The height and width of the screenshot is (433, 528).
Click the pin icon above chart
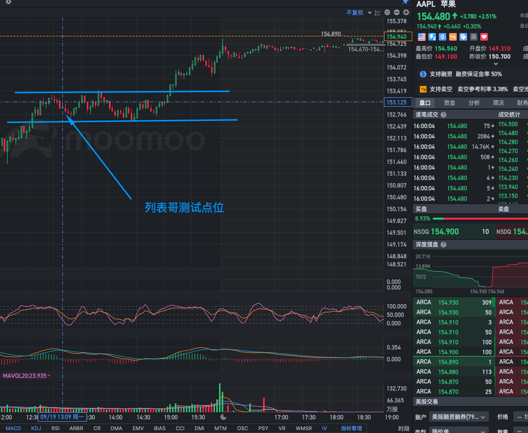[406, 2]
